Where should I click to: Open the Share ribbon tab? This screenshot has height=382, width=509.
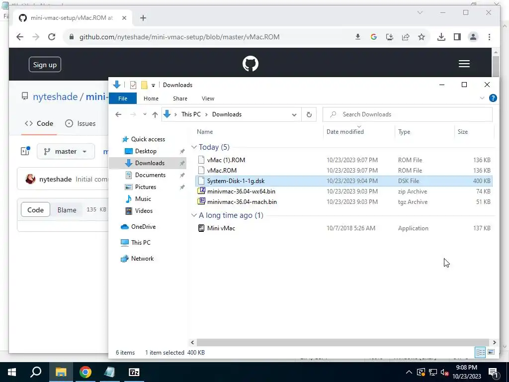(180, 98)
